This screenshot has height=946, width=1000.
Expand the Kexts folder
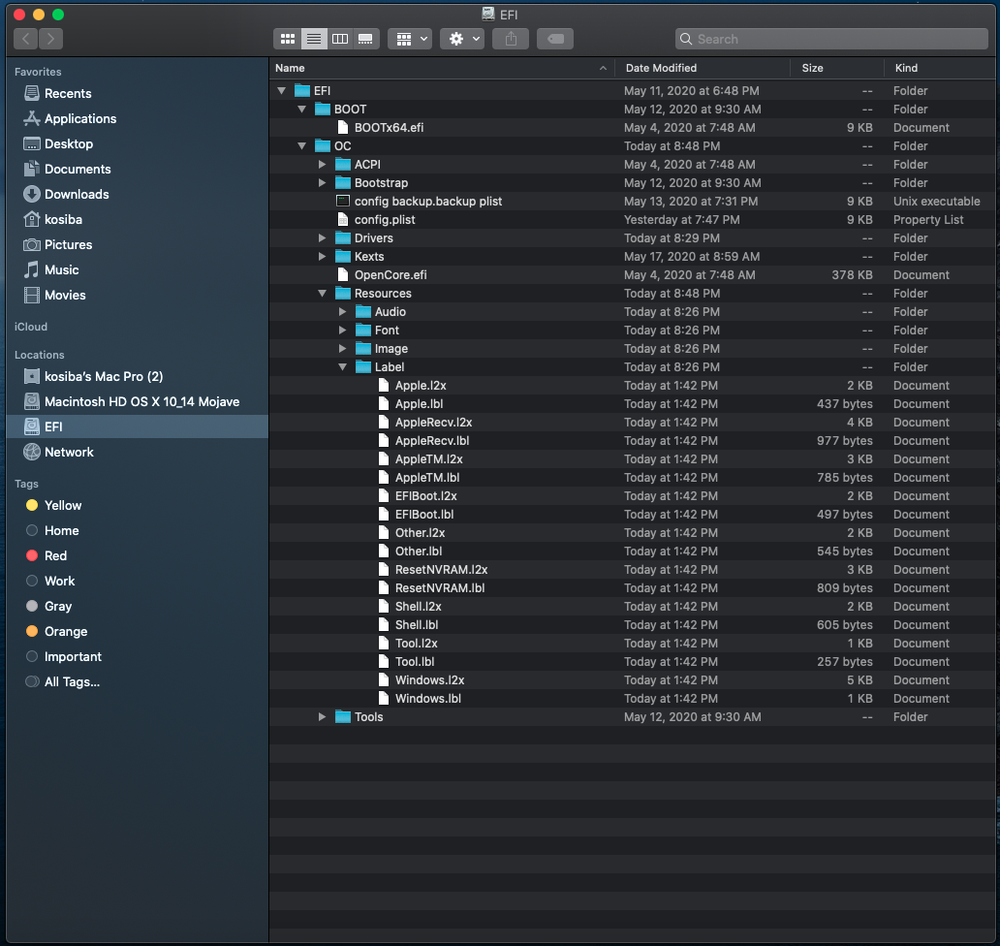[322, 257]
